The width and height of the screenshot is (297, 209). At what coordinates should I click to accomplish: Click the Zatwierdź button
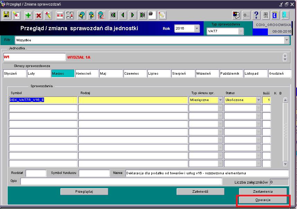pos(201,192)
